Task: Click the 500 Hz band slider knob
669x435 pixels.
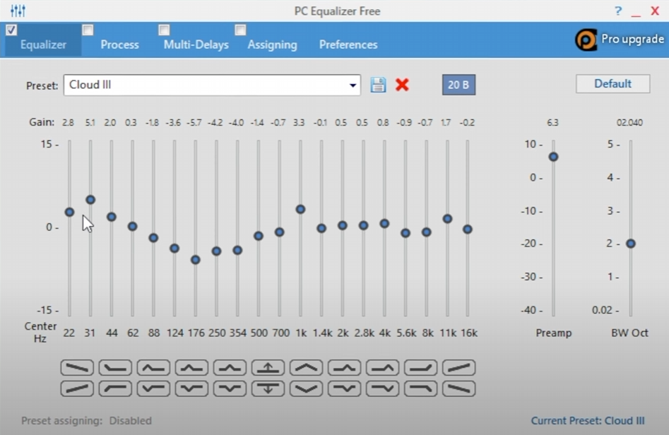Action: (258, 236)
